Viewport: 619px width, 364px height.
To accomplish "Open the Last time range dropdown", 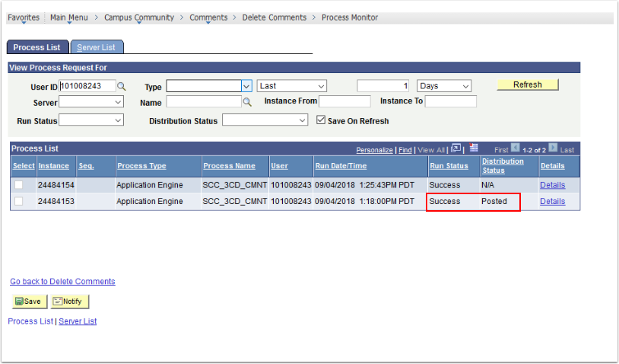I will click(292, 86).
